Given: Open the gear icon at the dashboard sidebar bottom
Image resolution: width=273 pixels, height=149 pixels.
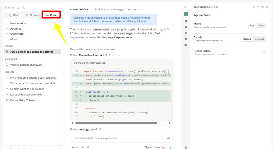Looking at the screenshot, I should [x=186, y=147].
